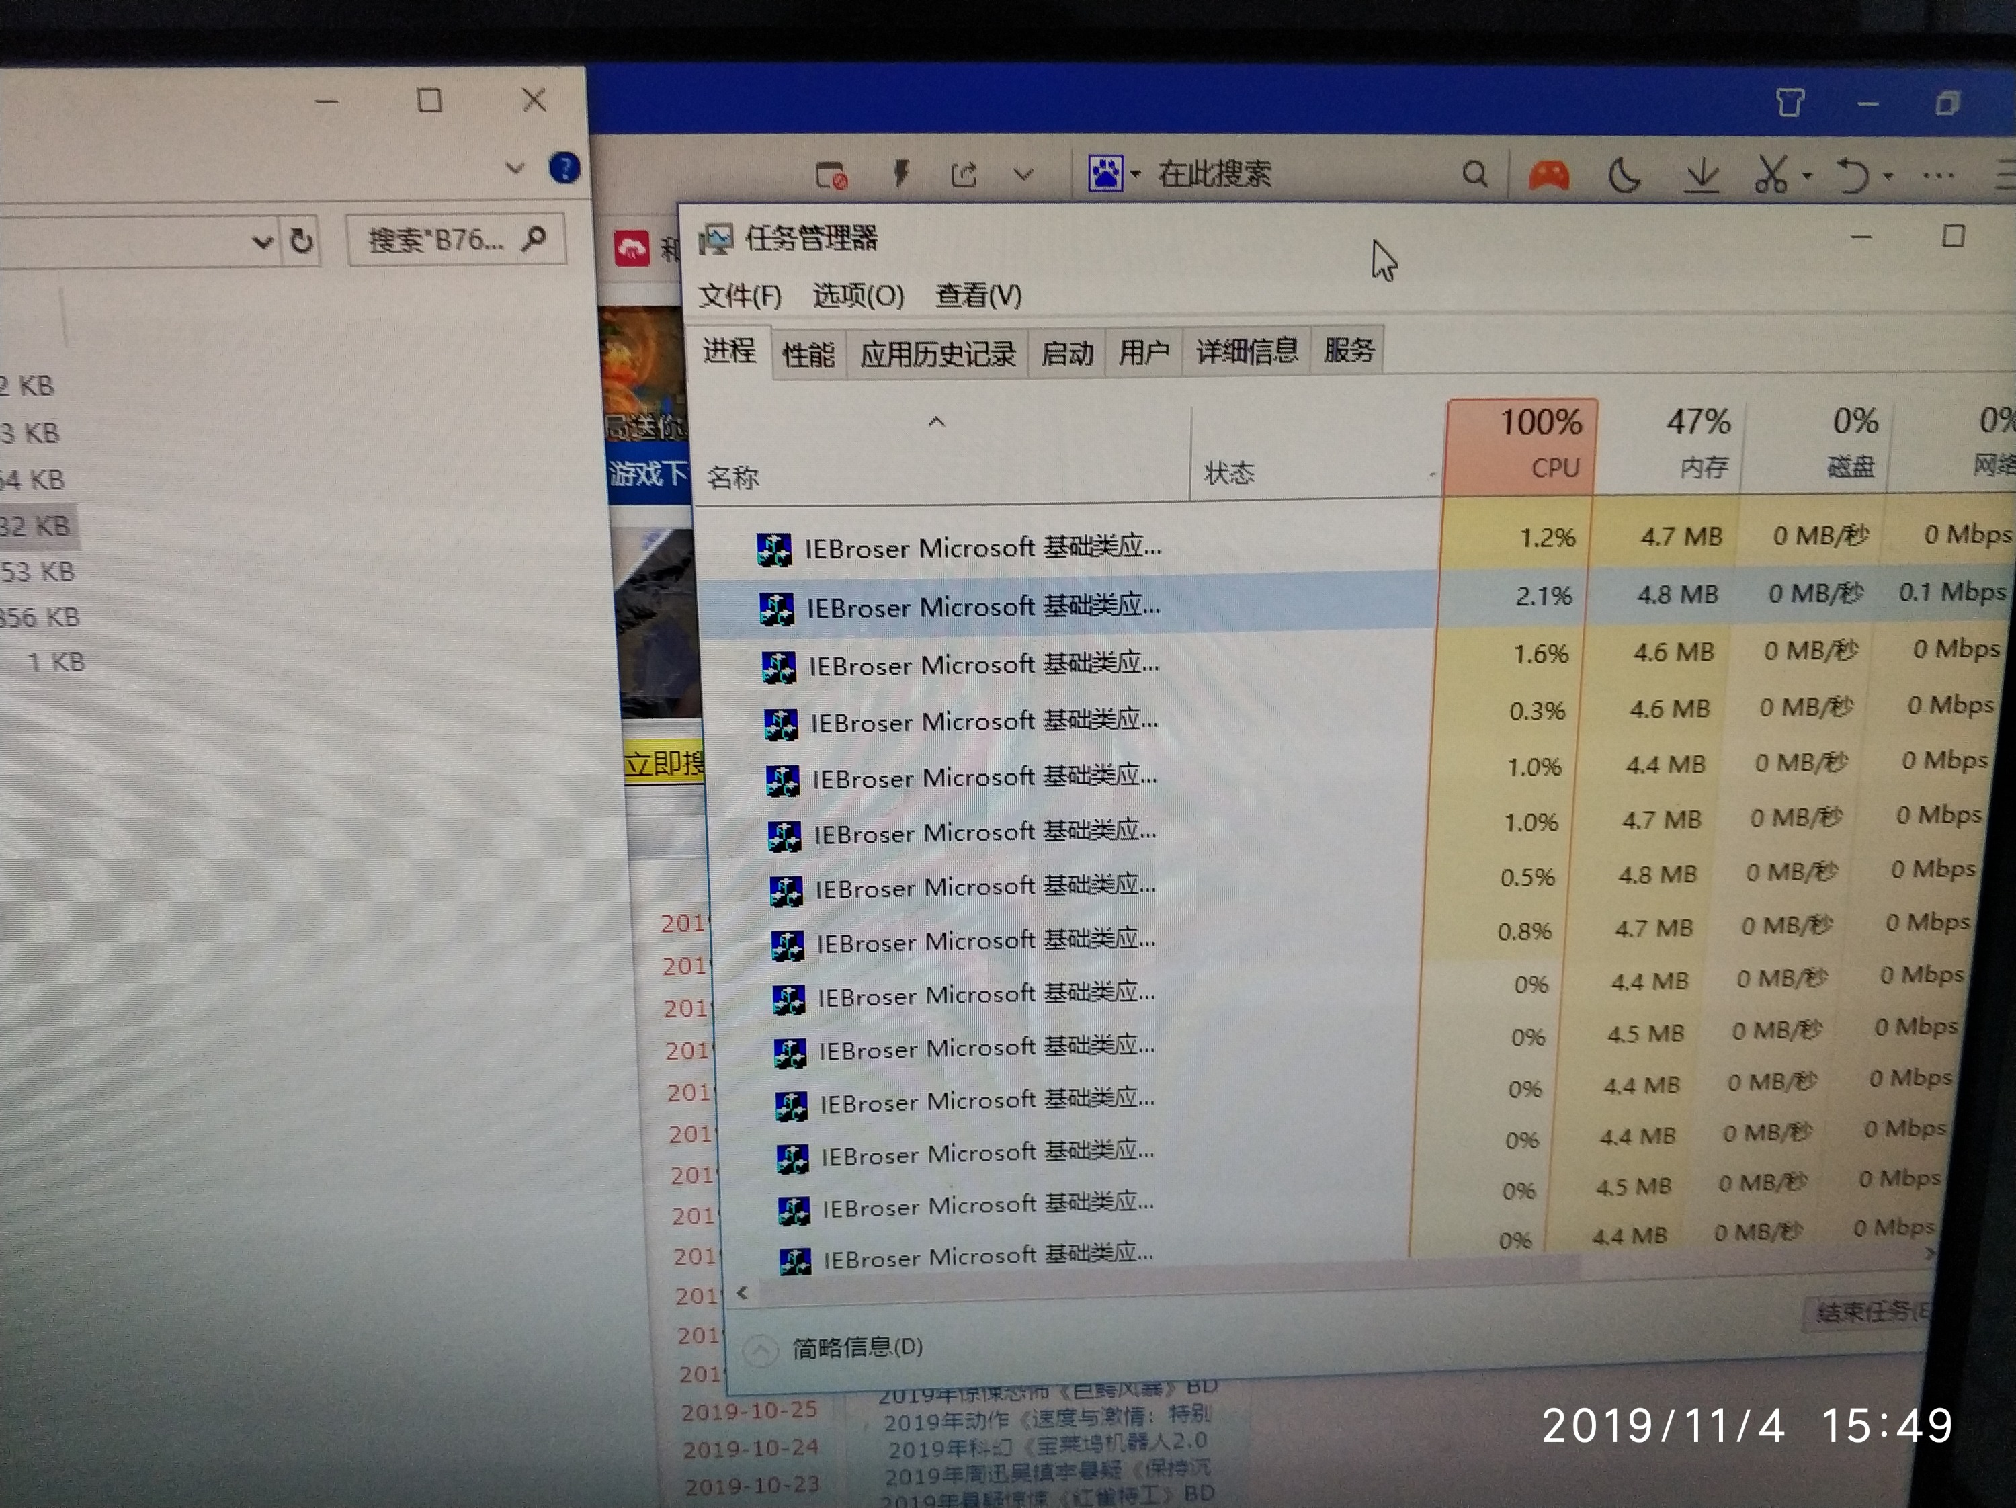Click the magnifier search icon in browser
Viewport: 2016px width, 1508px height.
[1474, 173]
